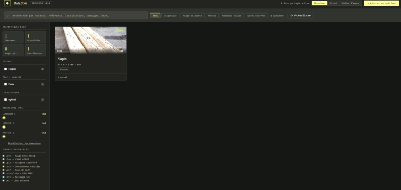The width and height of the screenshot is (401, 190).
Task: Click Ajouter un spécimen button
Action: 382,3
